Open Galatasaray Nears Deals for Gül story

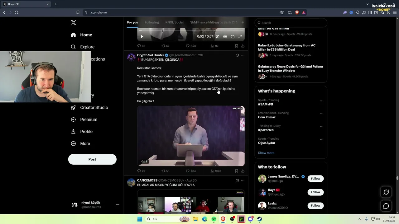(x=291, y=68)
